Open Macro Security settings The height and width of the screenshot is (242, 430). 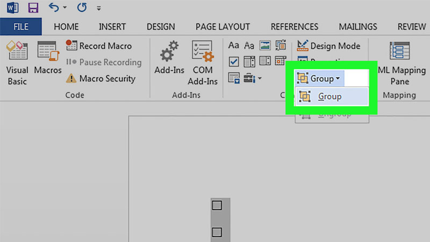click(x=101, y=79)
